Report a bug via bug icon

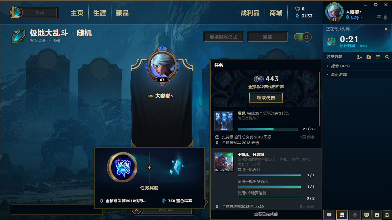point(387,215)
